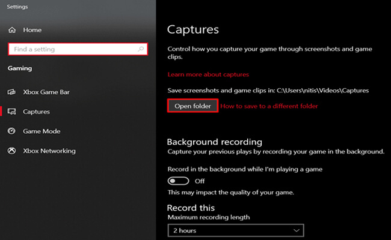Click the Home house icon
Image resolution: width=391 pixels, height=240 pixels.
tap(12, 30)
